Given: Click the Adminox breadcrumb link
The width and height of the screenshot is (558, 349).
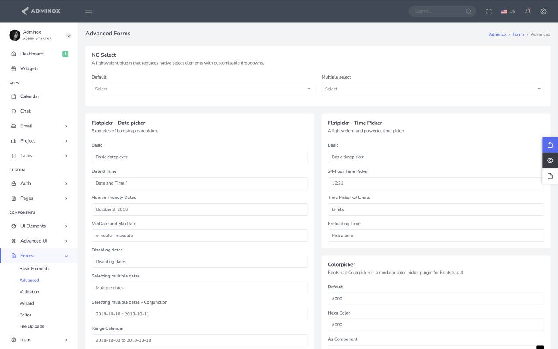Looking at the screenshot, I should tap(497, 34).
